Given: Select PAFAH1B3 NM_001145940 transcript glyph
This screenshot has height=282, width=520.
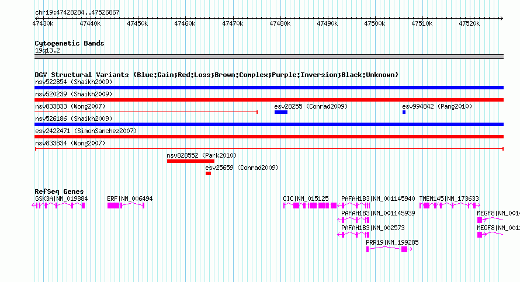Looking at the screenshot, I should tap(353, 206).
